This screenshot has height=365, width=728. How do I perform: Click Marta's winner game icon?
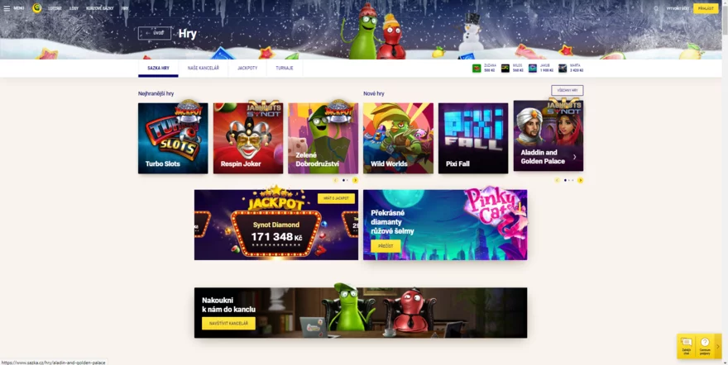point(563,69)
